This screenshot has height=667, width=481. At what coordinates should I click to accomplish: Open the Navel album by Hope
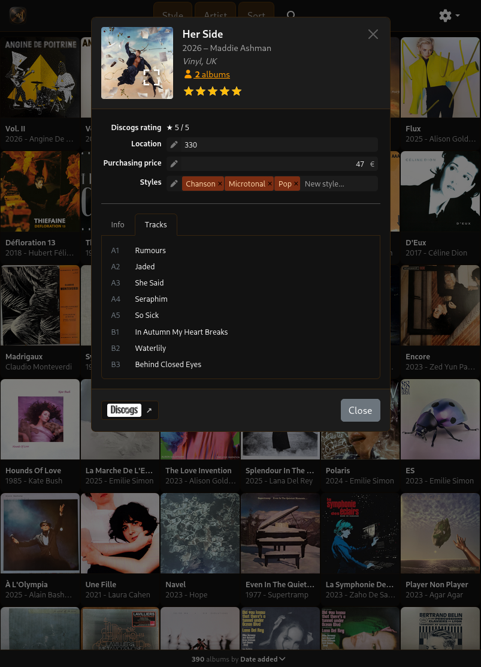point(200,533)
